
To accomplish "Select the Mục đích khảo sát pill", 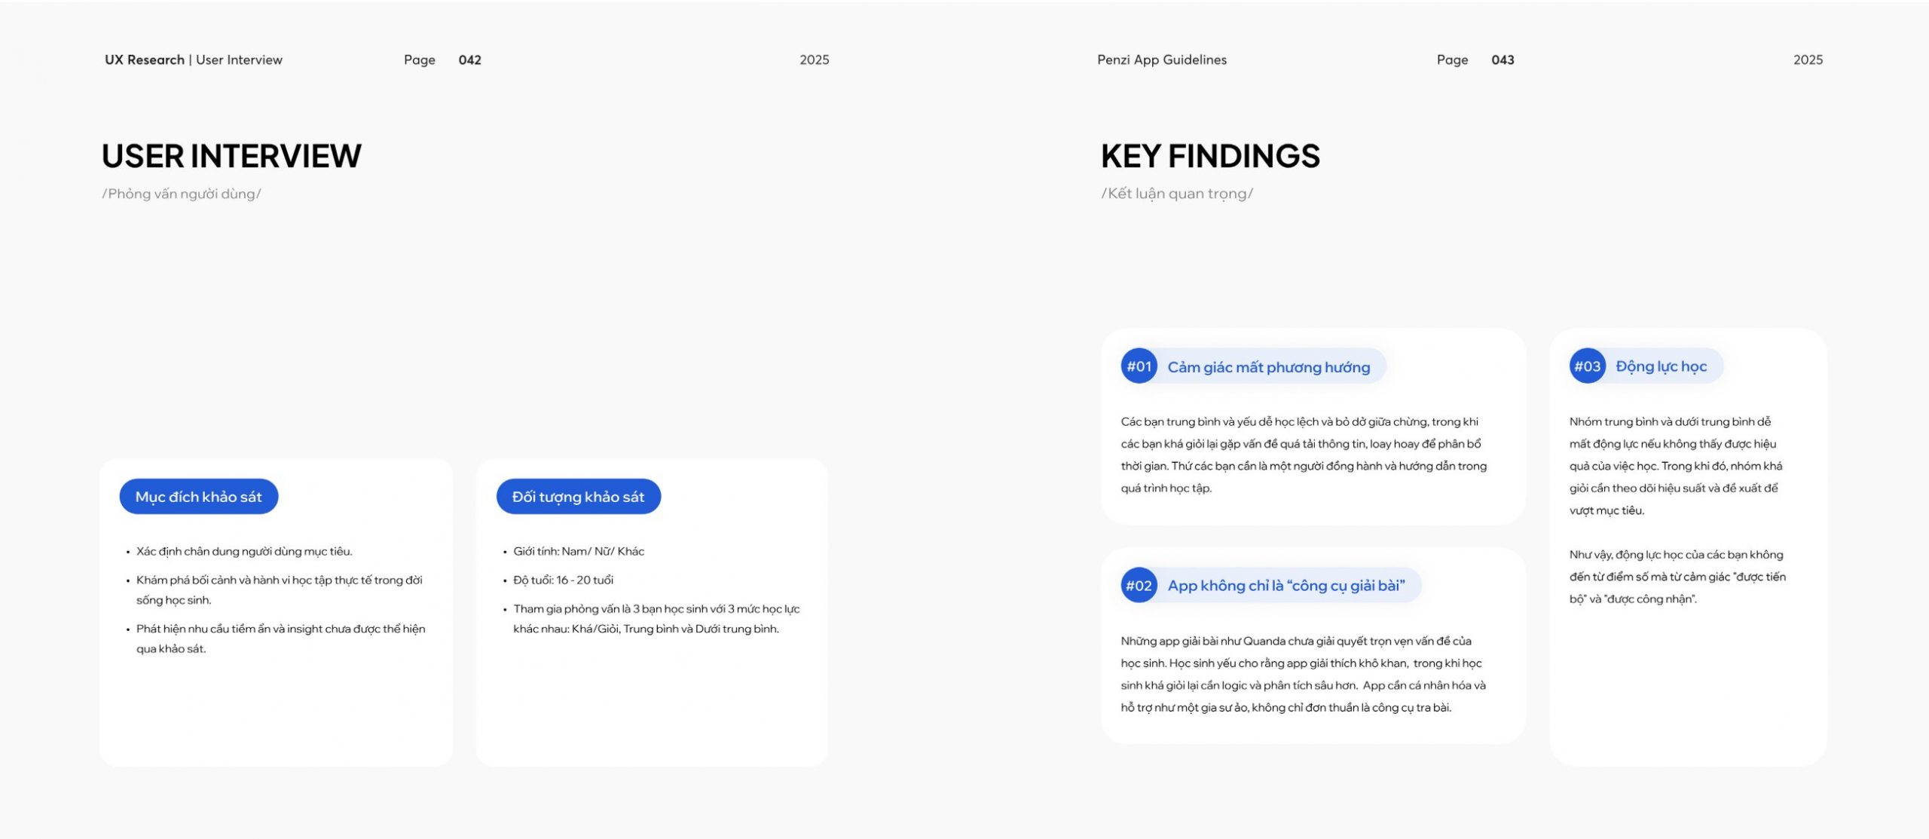I will pyautogui.click(x=199, y=497).
